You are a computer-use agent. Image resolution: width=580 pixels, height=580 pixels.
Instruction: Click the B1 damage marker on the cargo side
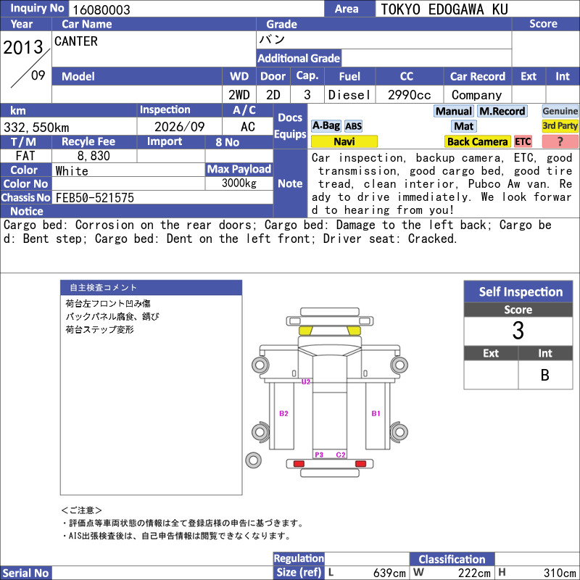pyautogui.click(x=376, y=413)
